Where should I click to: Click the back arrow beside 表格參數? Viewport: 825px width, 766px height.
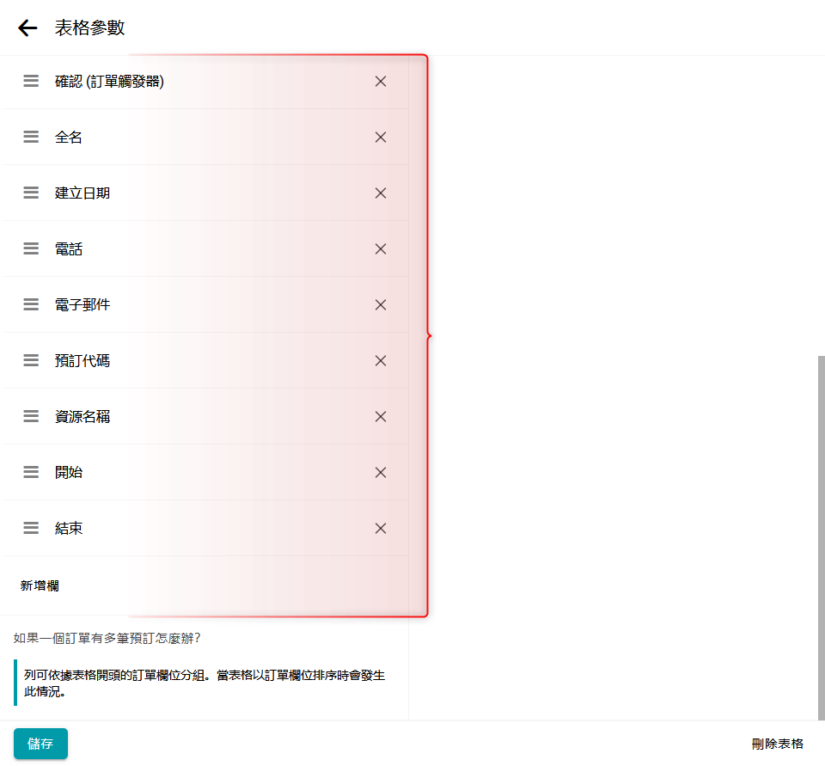click(27, 28)
